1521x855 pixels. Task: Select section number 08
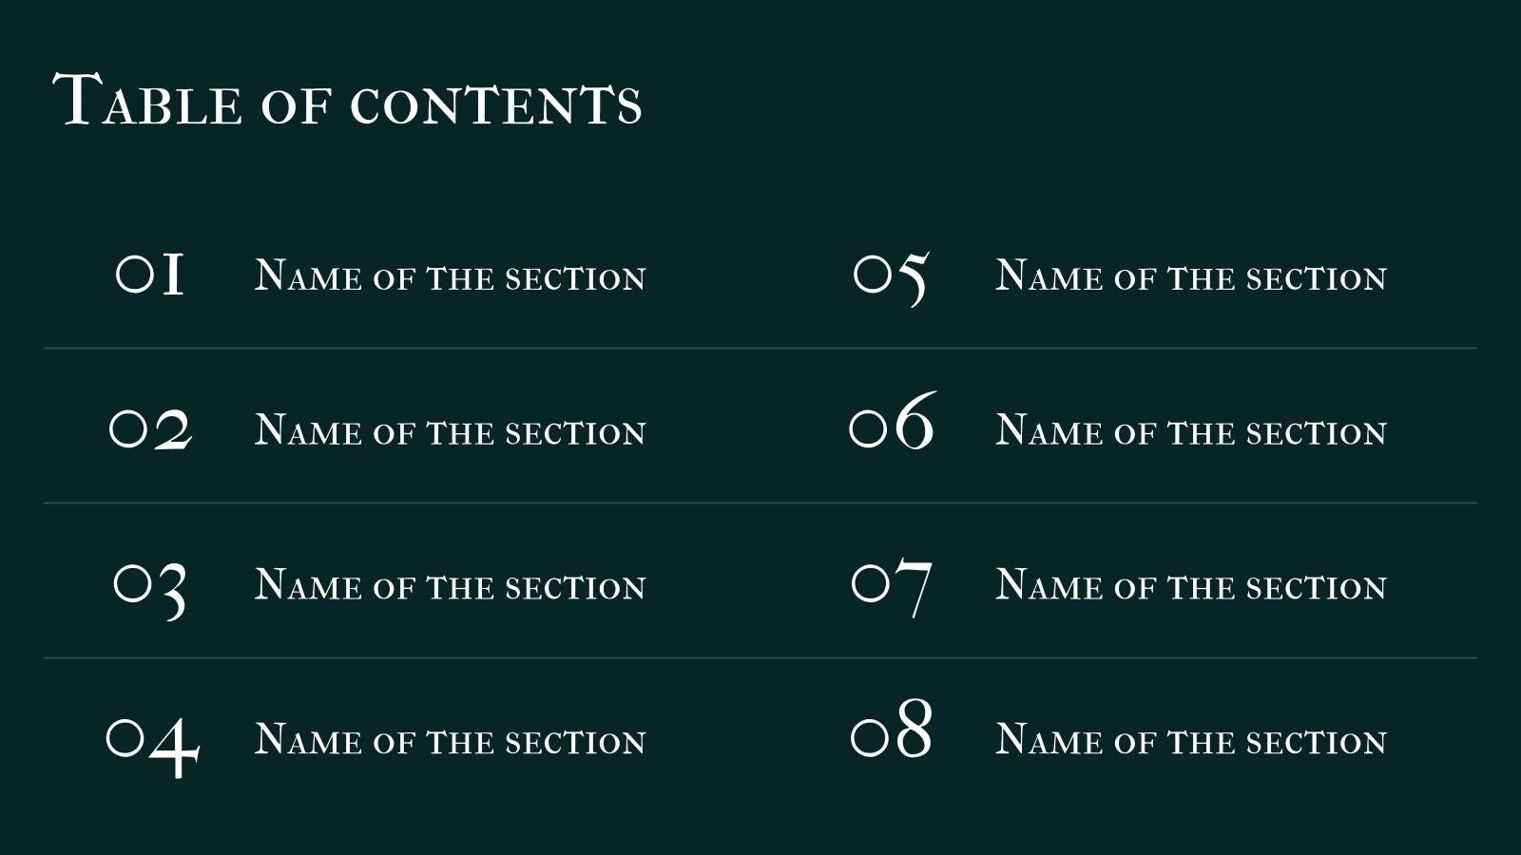[x=892, y=729]
